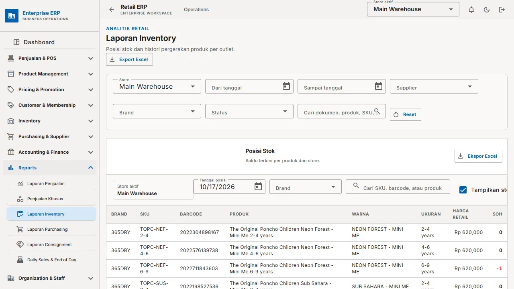This screenshot has width=514, height=289.
Task: Click the Accounting & Finance bank icon
Action: [x=11, y=152]
